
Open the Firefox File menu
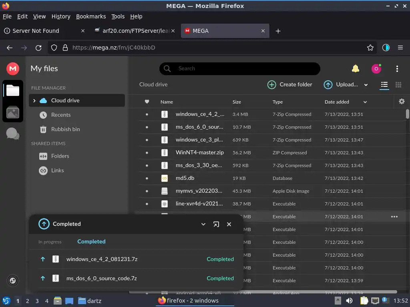7,16
